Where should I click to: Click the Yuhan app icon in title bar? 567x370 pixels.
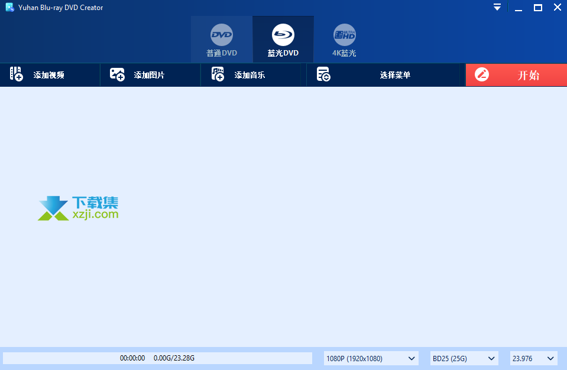click(10, 7)
